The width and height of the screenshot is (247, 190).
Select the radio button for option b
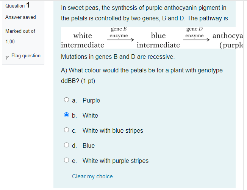coord(67,115)
